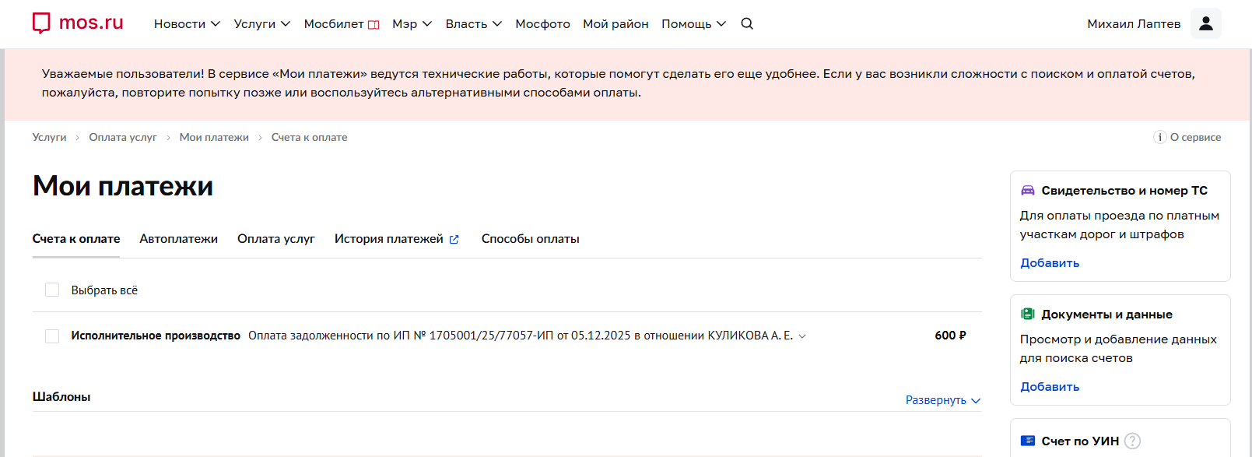
Task: Click the question mark next to Счет по УИН
Action: click(x=1133, y=441)
